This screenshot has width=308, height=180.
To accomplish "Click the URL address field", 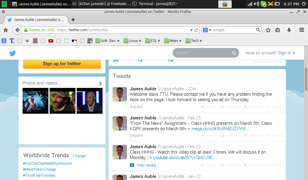I will coord(123,30).
